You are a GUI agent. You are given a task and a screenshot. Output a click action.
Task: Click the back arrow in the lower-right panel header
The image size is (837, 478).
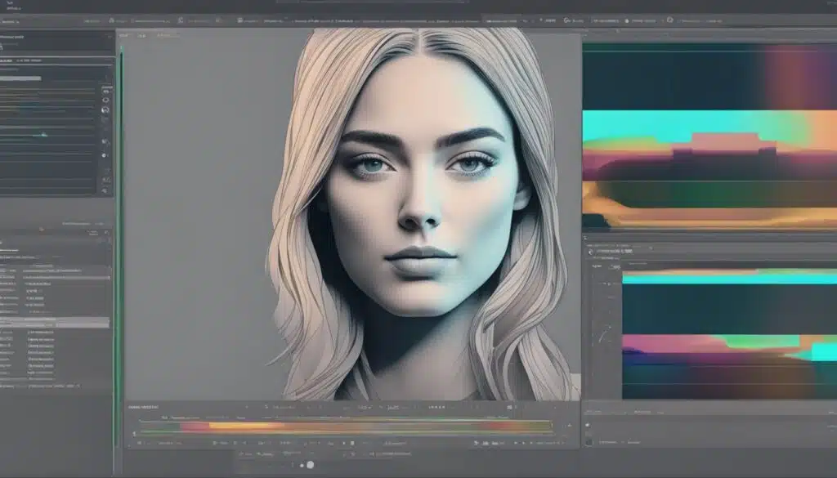[591, 252]
